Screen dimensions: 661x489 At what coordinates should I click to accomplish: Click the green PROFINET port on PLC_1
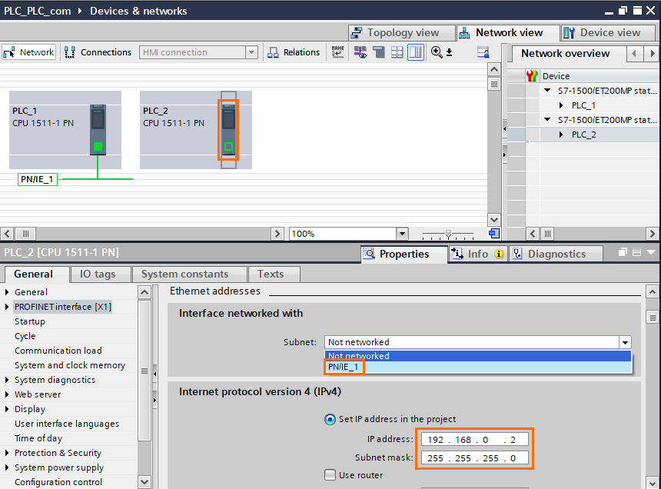[x=98, y=146]
